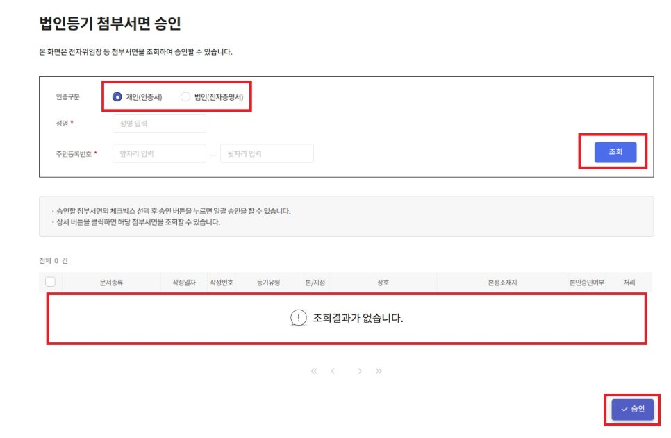
Task: Click the 주민등록번호 field label
Action: coord(74,153)
